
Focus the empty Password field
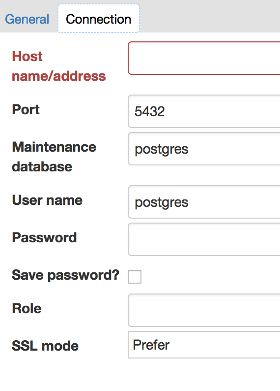pos(204,239)
